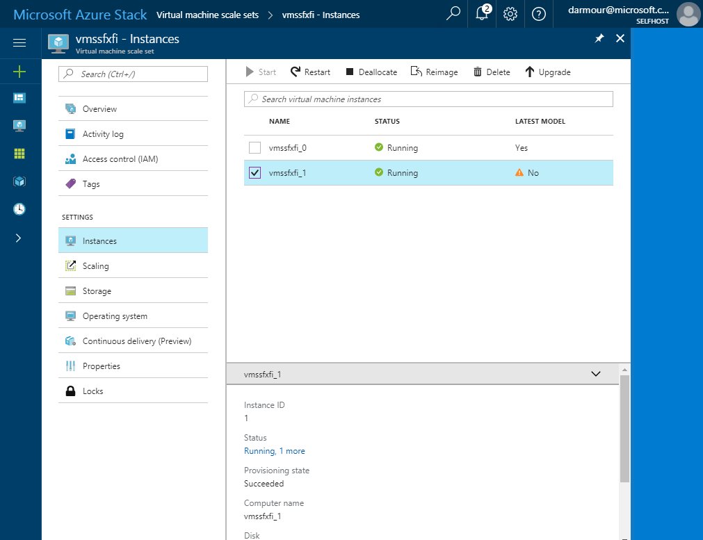Open the Recent clock icon in the sidebar

point(19,208)
